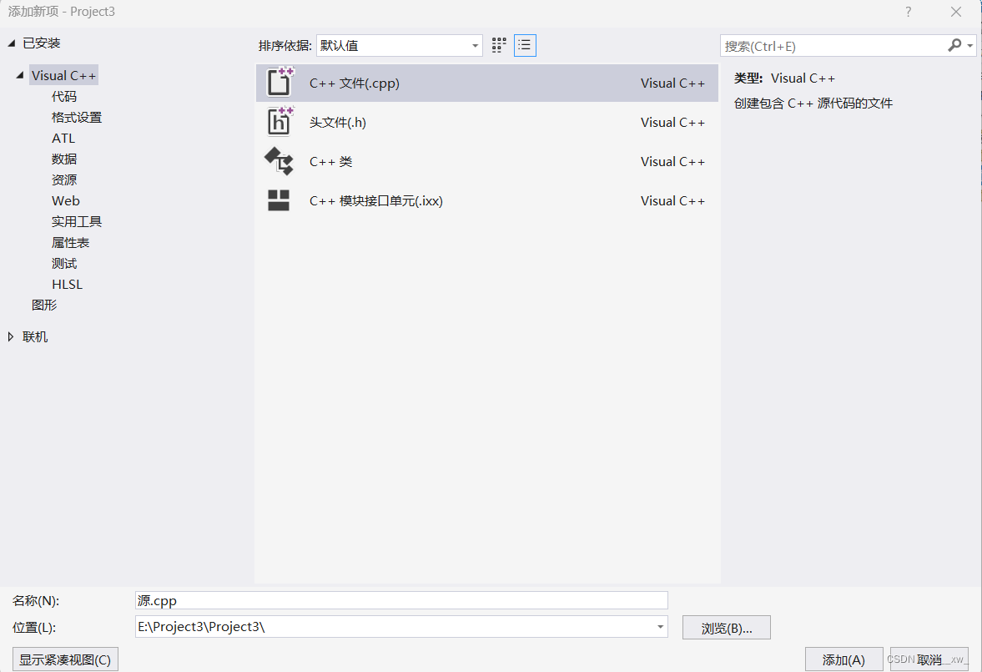Open the help question mark button
Image resolution: width=982 pixels, height=672 pixels.
(908, 12)
